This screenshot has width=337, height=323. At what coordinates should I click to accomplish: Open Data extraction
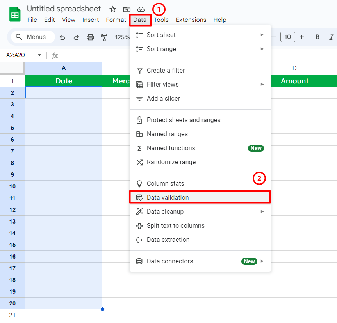click(x=200, y=240)
